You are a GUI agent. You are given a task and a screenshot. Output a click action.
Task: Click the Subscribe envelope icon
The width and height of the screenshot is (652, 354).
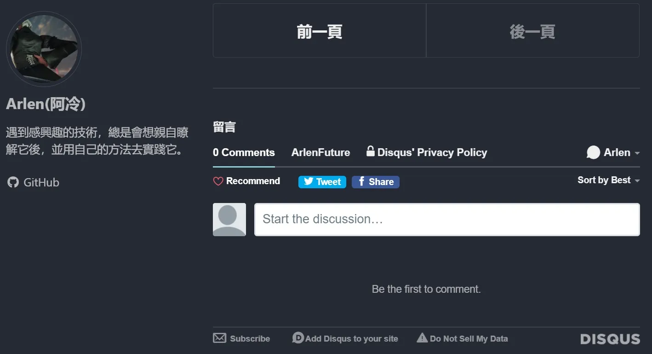tap(219, 338)
